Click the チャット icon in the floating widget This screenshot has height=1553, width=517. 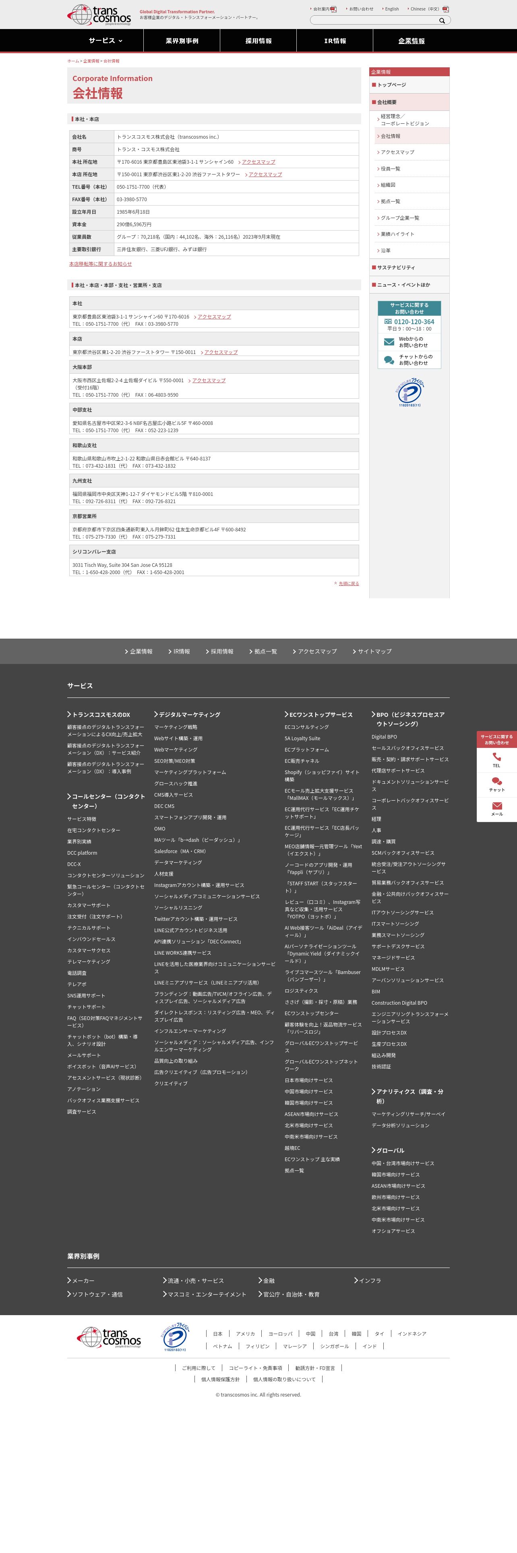click(x=496, y=781)
